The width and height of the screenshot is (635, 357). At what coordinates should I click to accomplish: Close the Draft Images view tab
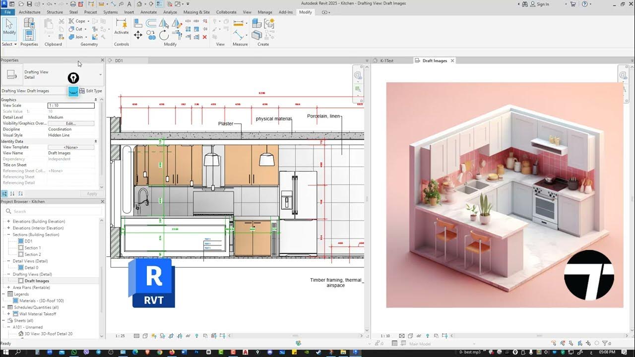[x=452, y=60]
